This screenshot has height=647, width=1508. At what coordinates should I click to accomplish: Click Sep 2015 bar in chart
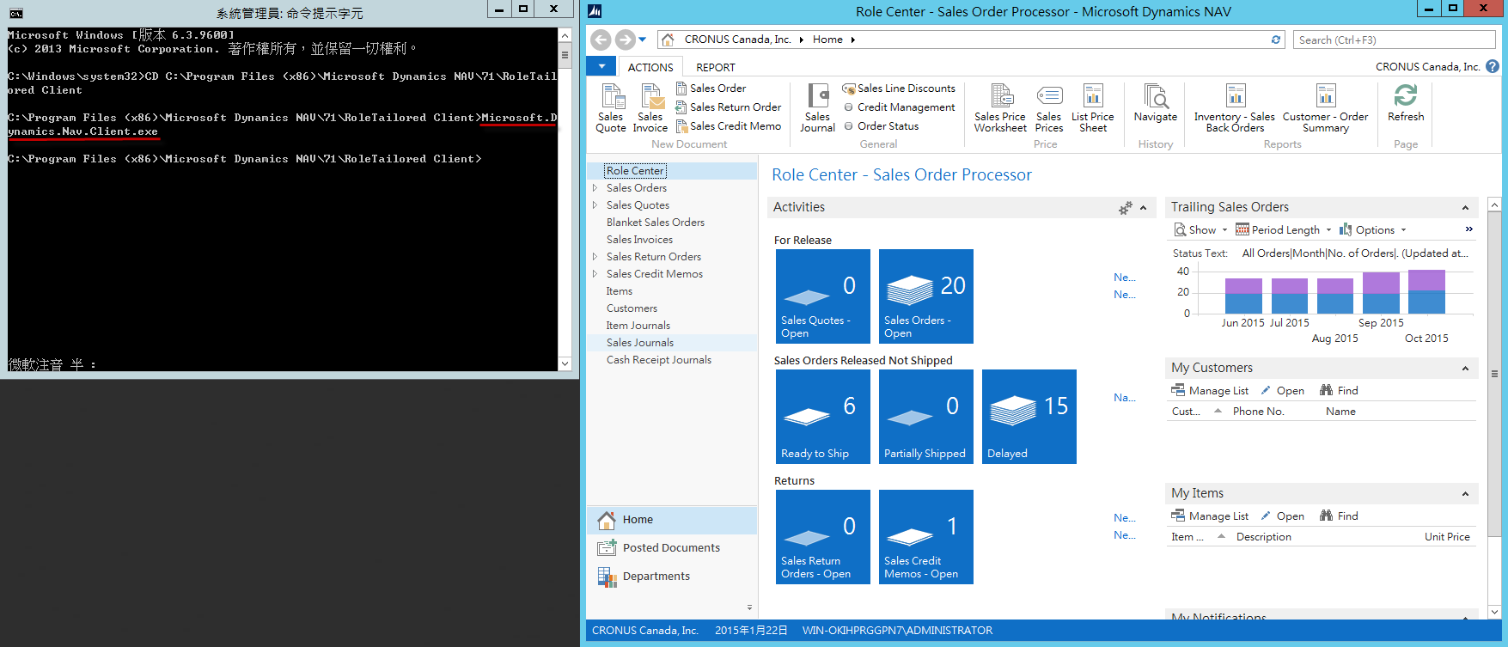[x=1381, y=293]
